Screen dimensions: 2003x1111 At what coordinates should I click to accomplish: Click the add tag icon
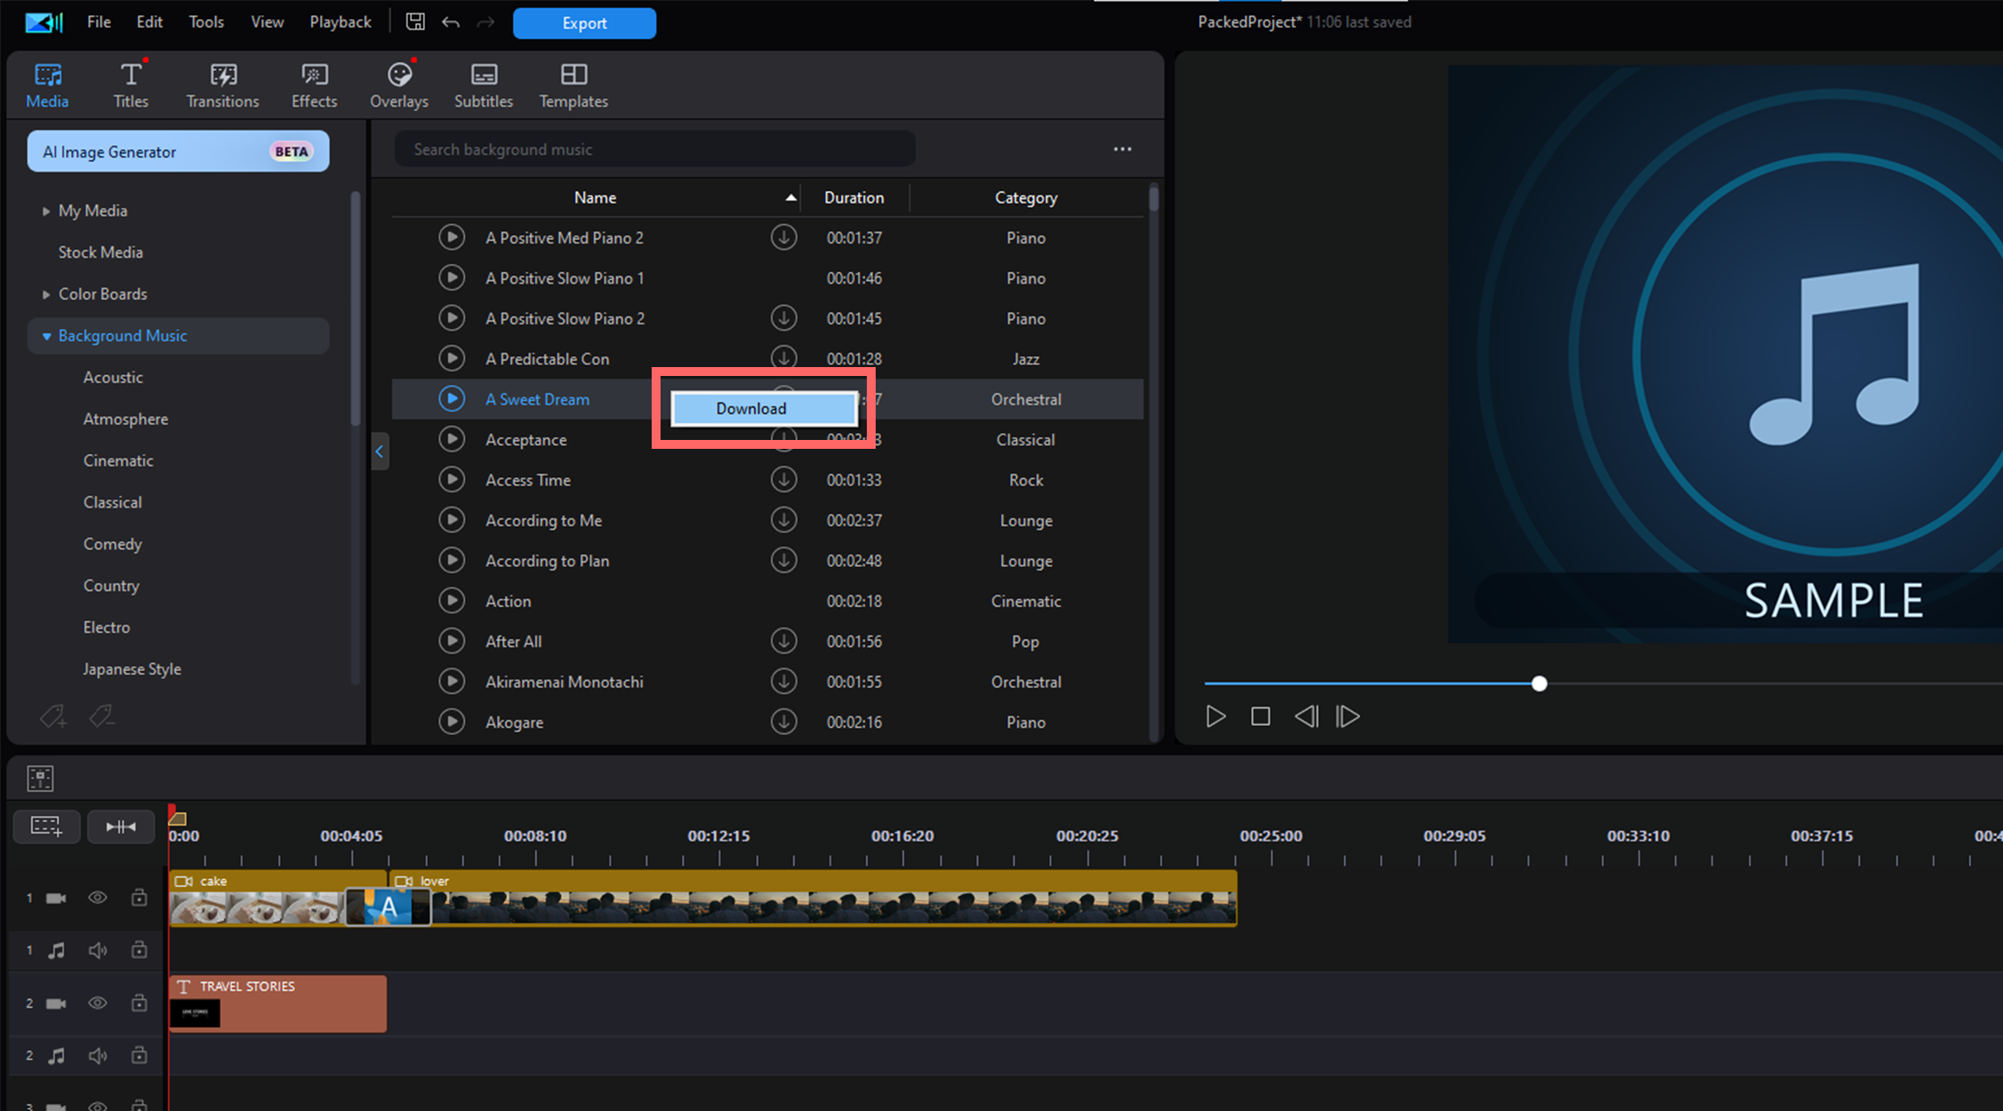[52, 715]
